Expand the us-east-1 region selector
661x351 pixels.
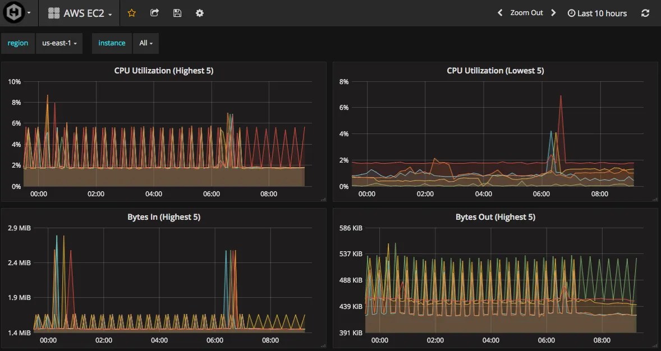click(59, 43)
